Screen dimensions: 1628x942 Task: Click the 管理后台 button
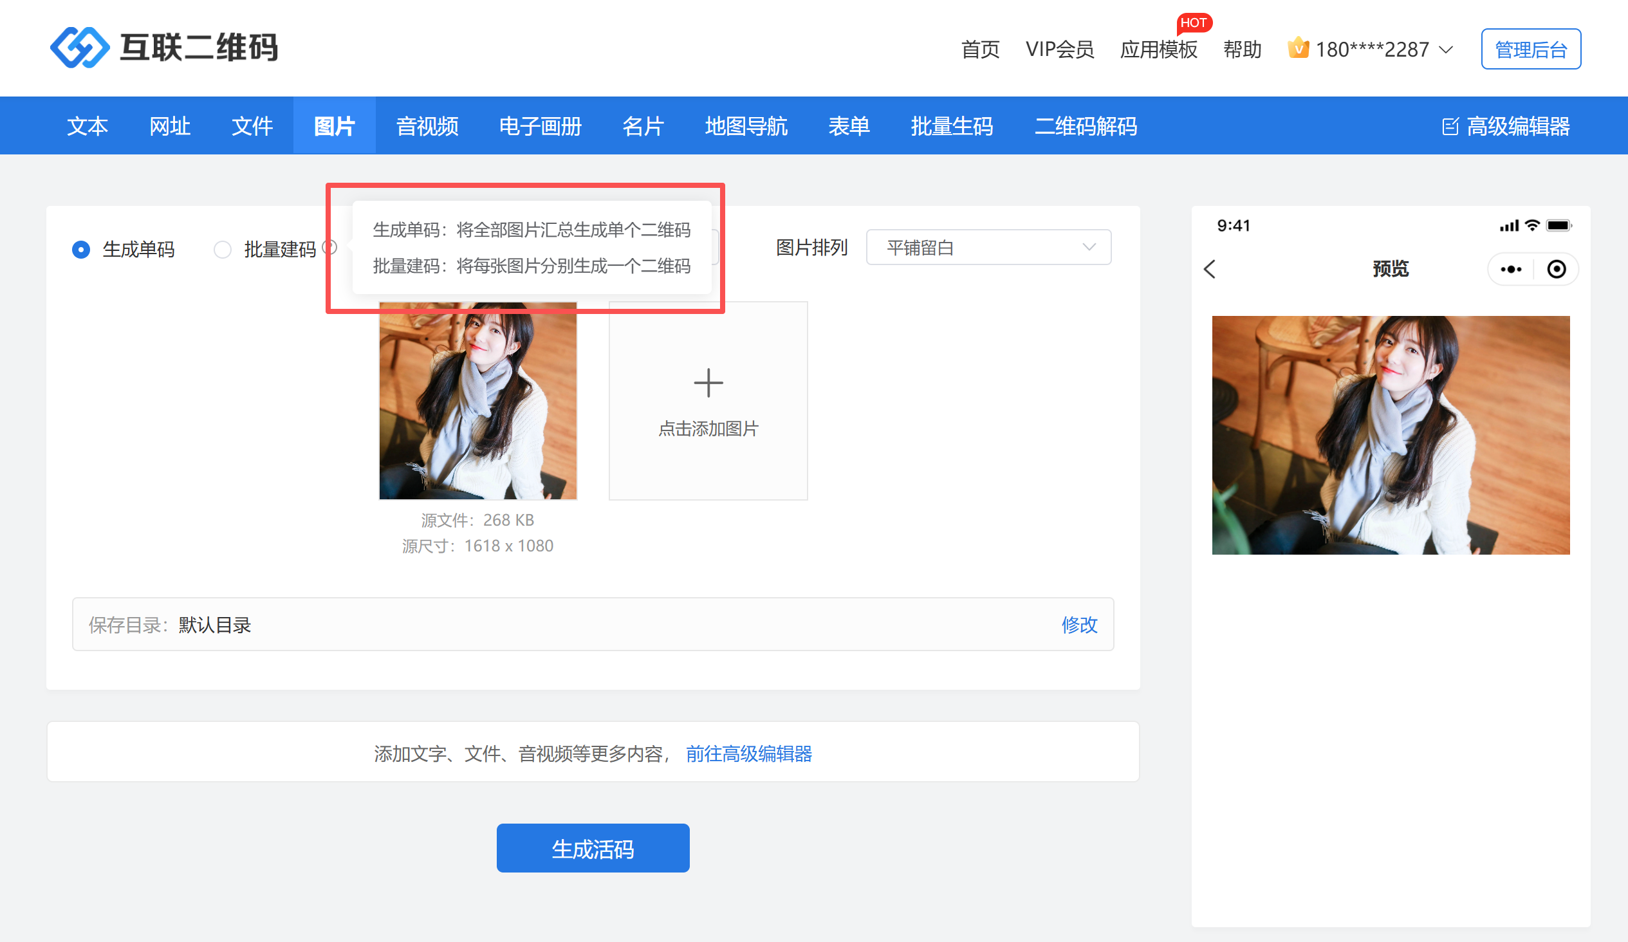point(1530,49)
